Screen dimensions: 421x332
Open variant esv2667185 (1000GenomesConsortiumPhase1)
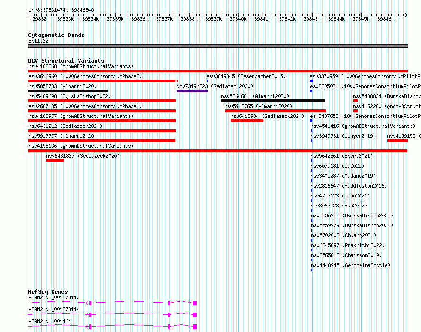pyautogui.click(x=85, y=106)
